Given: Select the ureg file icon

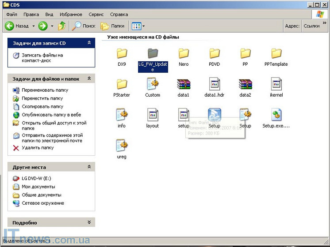Looking at the screenshot, I should [122, 146].
